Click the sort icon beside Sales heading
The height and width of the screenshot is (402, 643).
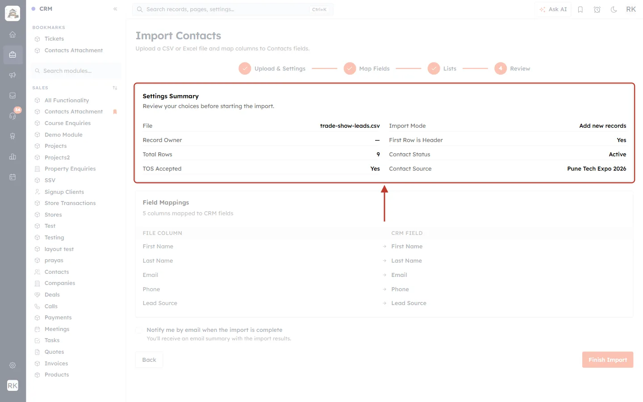pos(115,88)
